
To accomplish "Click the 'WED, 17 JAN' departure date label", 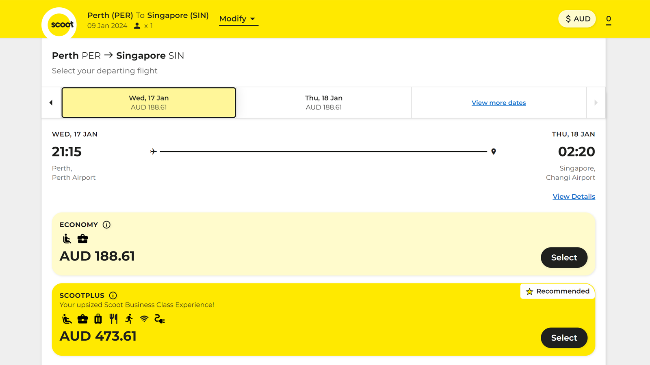I will 75,134.
